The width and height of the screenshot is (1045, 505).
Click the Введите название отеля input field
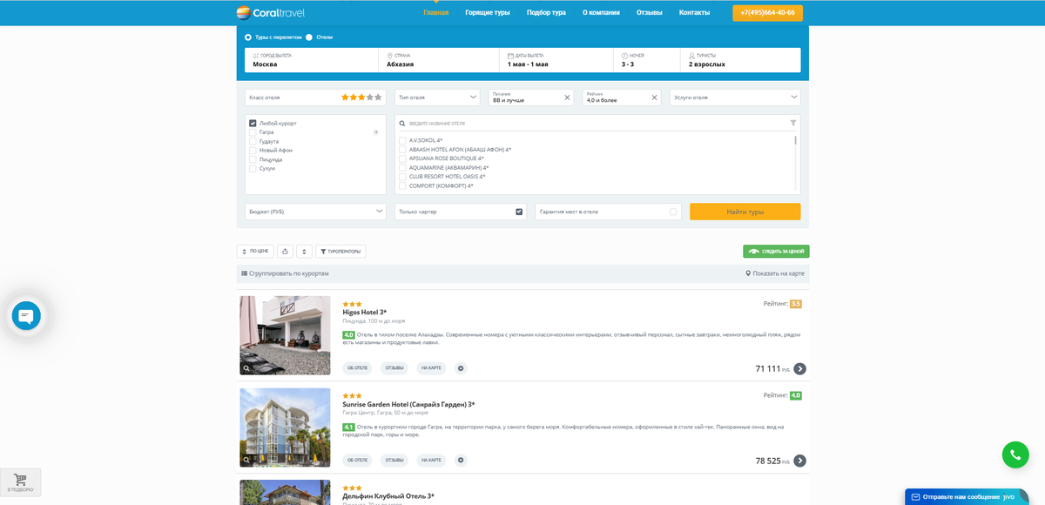(522, 123)
